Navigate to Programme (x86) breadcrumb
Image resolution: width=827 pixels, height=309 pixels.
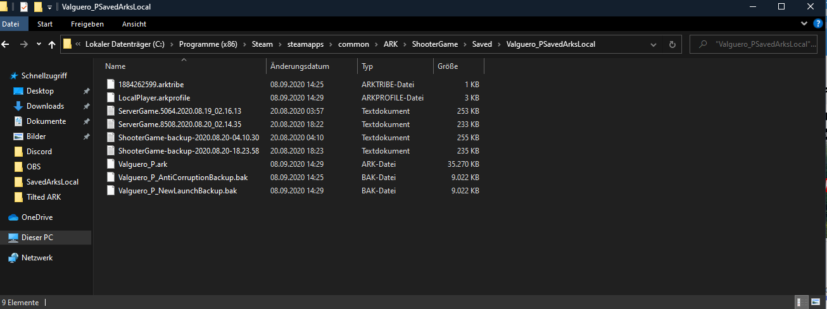point(208,44)
